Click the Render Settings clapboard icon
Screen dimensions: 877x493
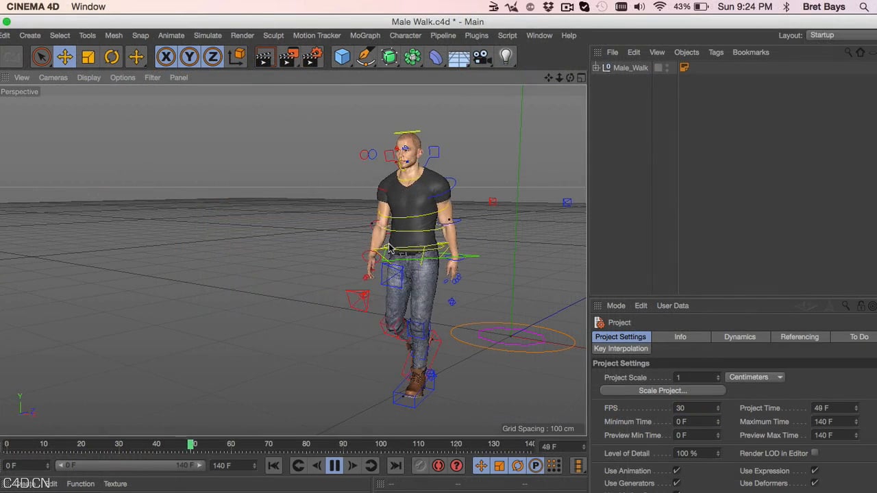(313, 56)
